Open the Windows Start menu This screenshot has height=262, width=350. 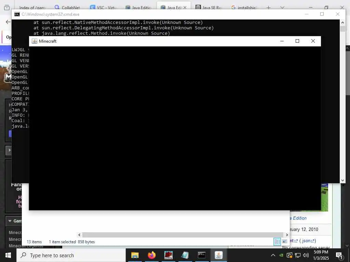[x=8, y=255]
